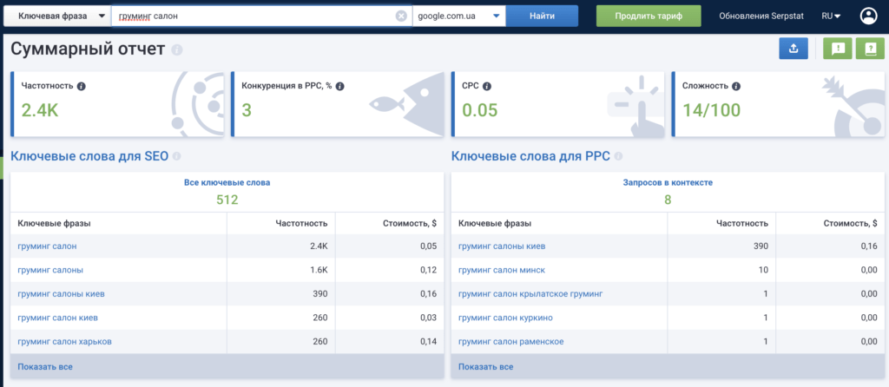
Task: Click the Продлить тариф button
Action: pyautogui.click(x=649, y=16)
